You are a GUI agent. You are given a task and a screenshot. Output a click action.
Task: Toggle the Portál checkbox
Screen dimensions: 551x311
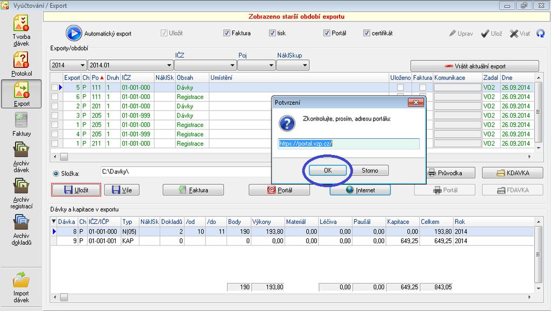(x=327, y=33)
